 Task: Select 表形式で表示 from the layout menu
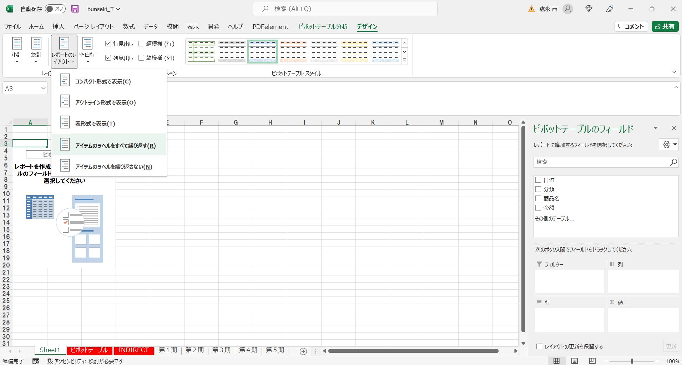tap(95, 123)
